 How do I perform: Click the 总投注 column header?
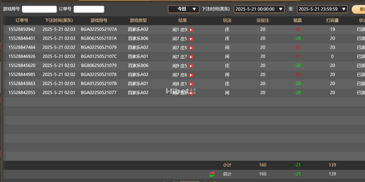pos(263,21)
